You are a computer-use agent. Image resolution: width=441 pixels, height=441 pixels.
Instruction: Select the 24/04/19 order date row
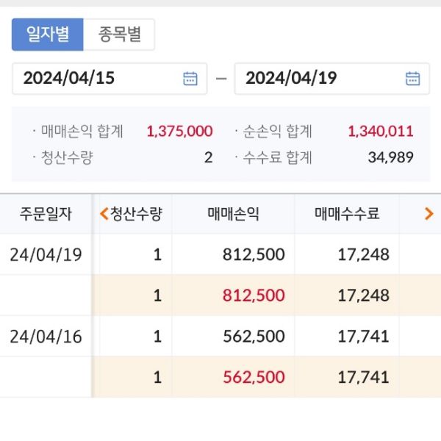[x=46, y=255]
